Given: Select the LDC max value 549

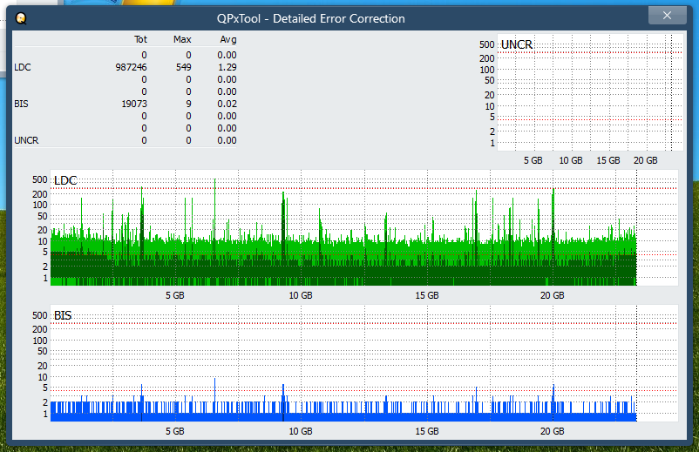Looking at the screenshot, I should click(x=184, y=67).
